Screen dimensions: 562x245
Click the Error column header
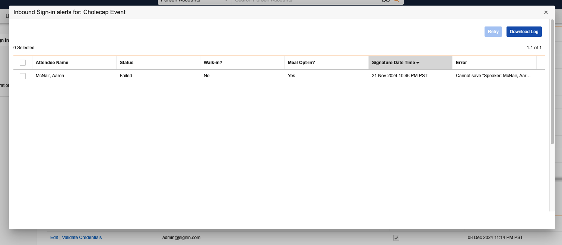[x=461, y=63]
